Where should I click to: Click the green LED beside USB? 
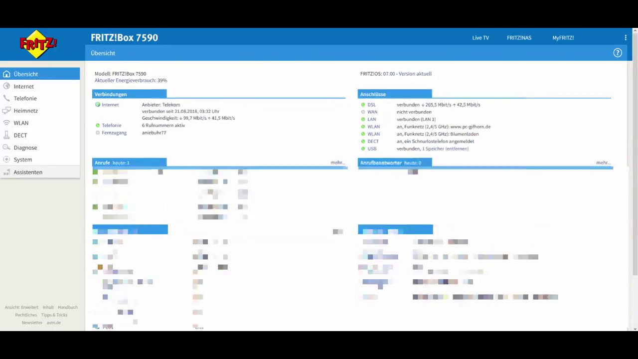point(363,149)
